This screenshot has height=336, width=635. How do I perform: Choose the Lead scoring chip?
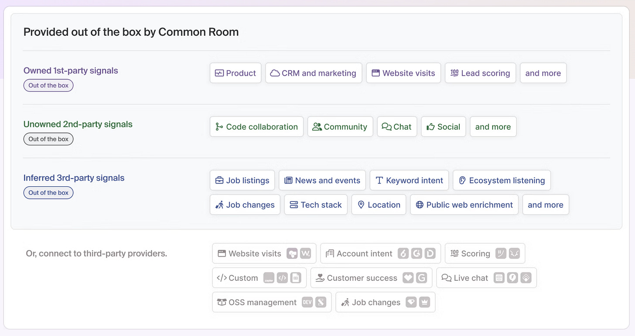coord(480,73)
